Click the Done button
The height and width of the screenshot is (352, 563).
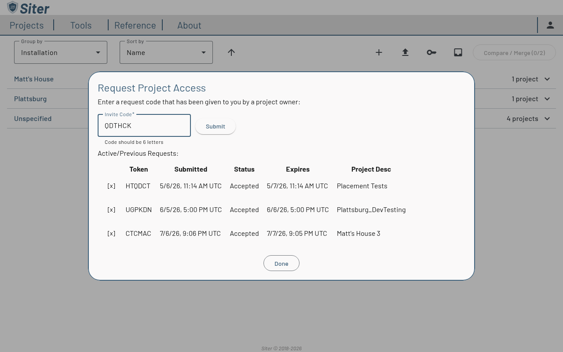[281, 263]
